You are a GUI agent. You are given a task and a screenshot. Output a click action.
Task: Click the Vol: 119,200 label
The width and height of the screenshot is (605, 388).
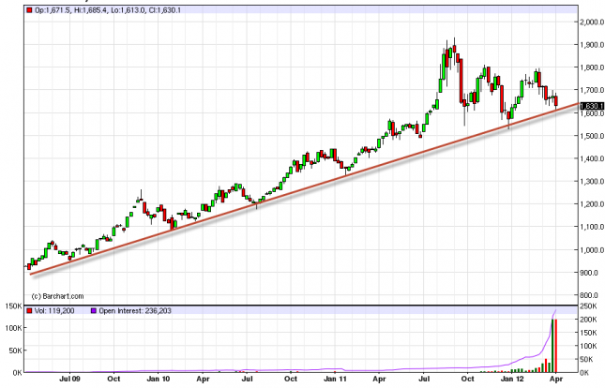click(54, 310)
